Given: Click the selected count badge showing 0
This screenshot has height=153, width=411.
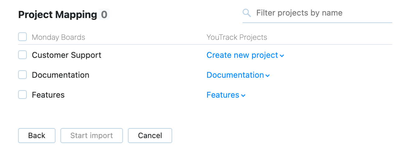Looking at the screenshot, I should click(x=104, y=15).
